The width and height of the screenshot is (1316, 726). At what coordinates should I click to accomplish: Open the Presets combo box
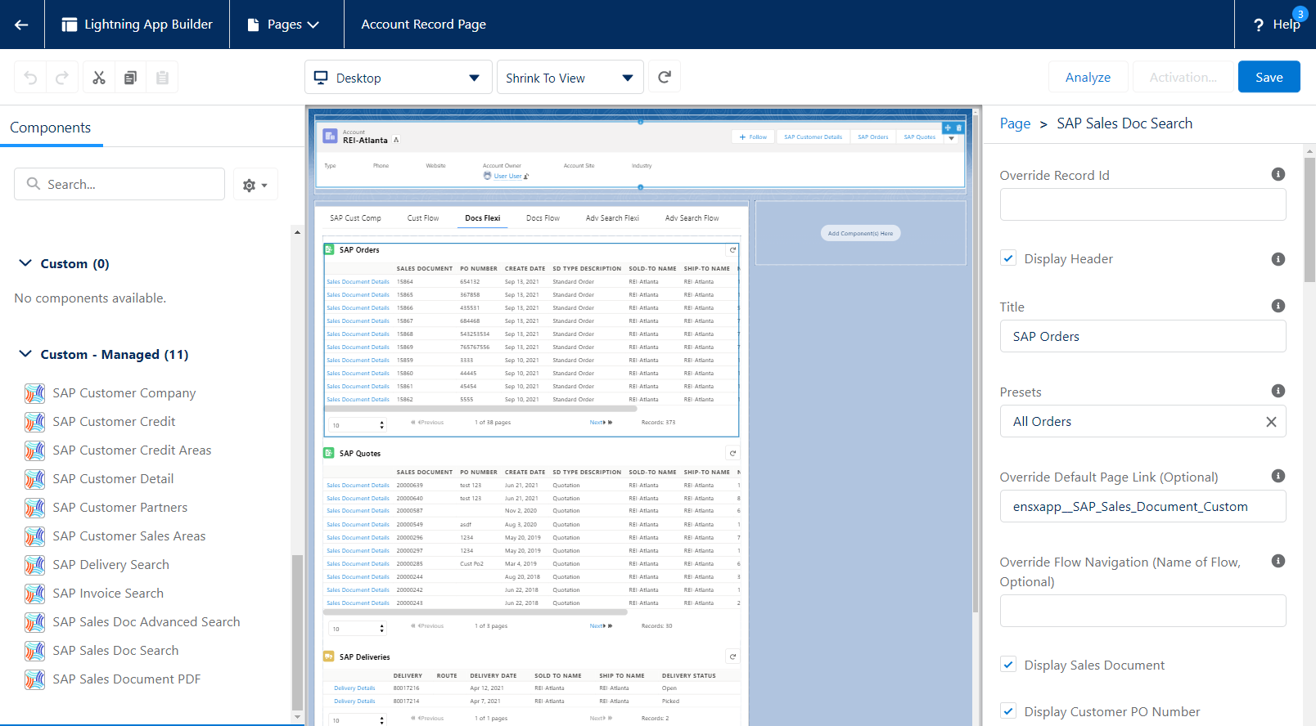(x=1142, y=422)
